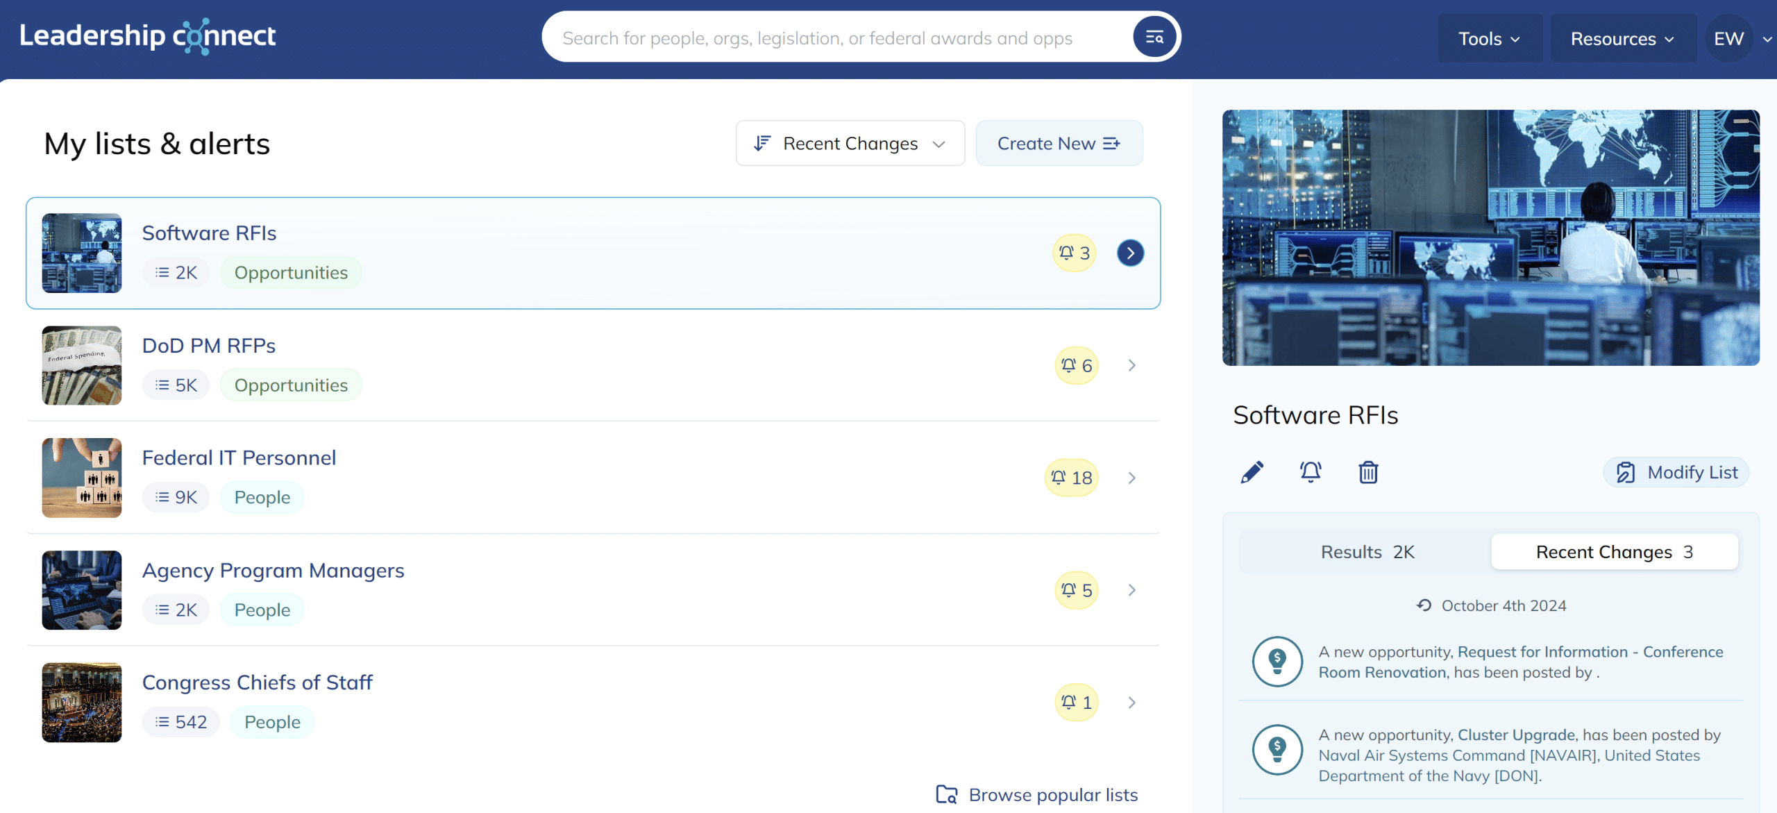This screenshot has height=813, width=1777.
Task: Open the Tools dropdown menu
Action: (1490, 39)
